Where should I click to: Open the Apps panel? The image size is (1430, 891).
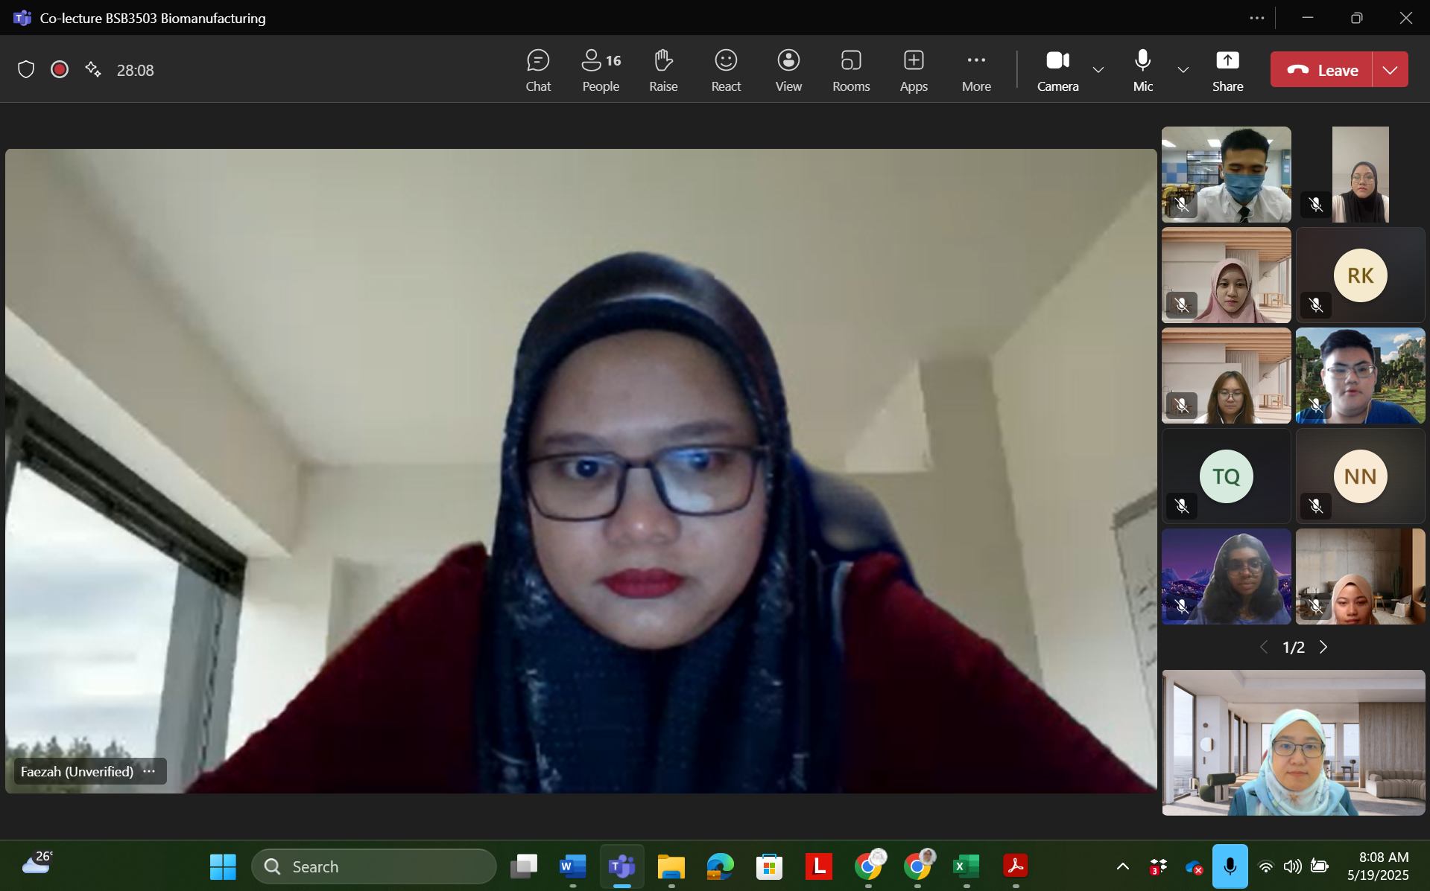pos(914,70)
